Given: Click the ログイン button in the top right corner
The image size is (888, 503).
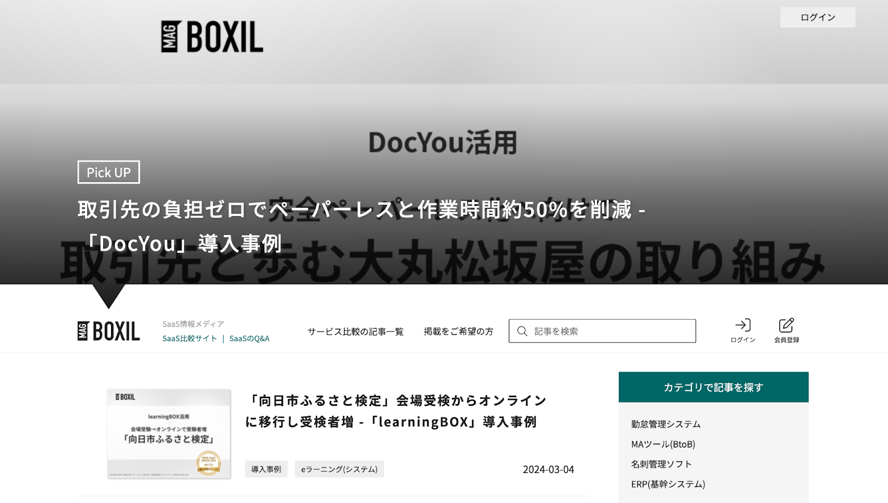Looking at the screenshot, I should pos(818,17).
